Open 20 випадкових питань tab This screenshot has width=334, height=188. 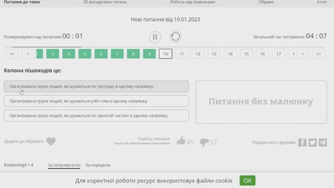coord(105,2)
